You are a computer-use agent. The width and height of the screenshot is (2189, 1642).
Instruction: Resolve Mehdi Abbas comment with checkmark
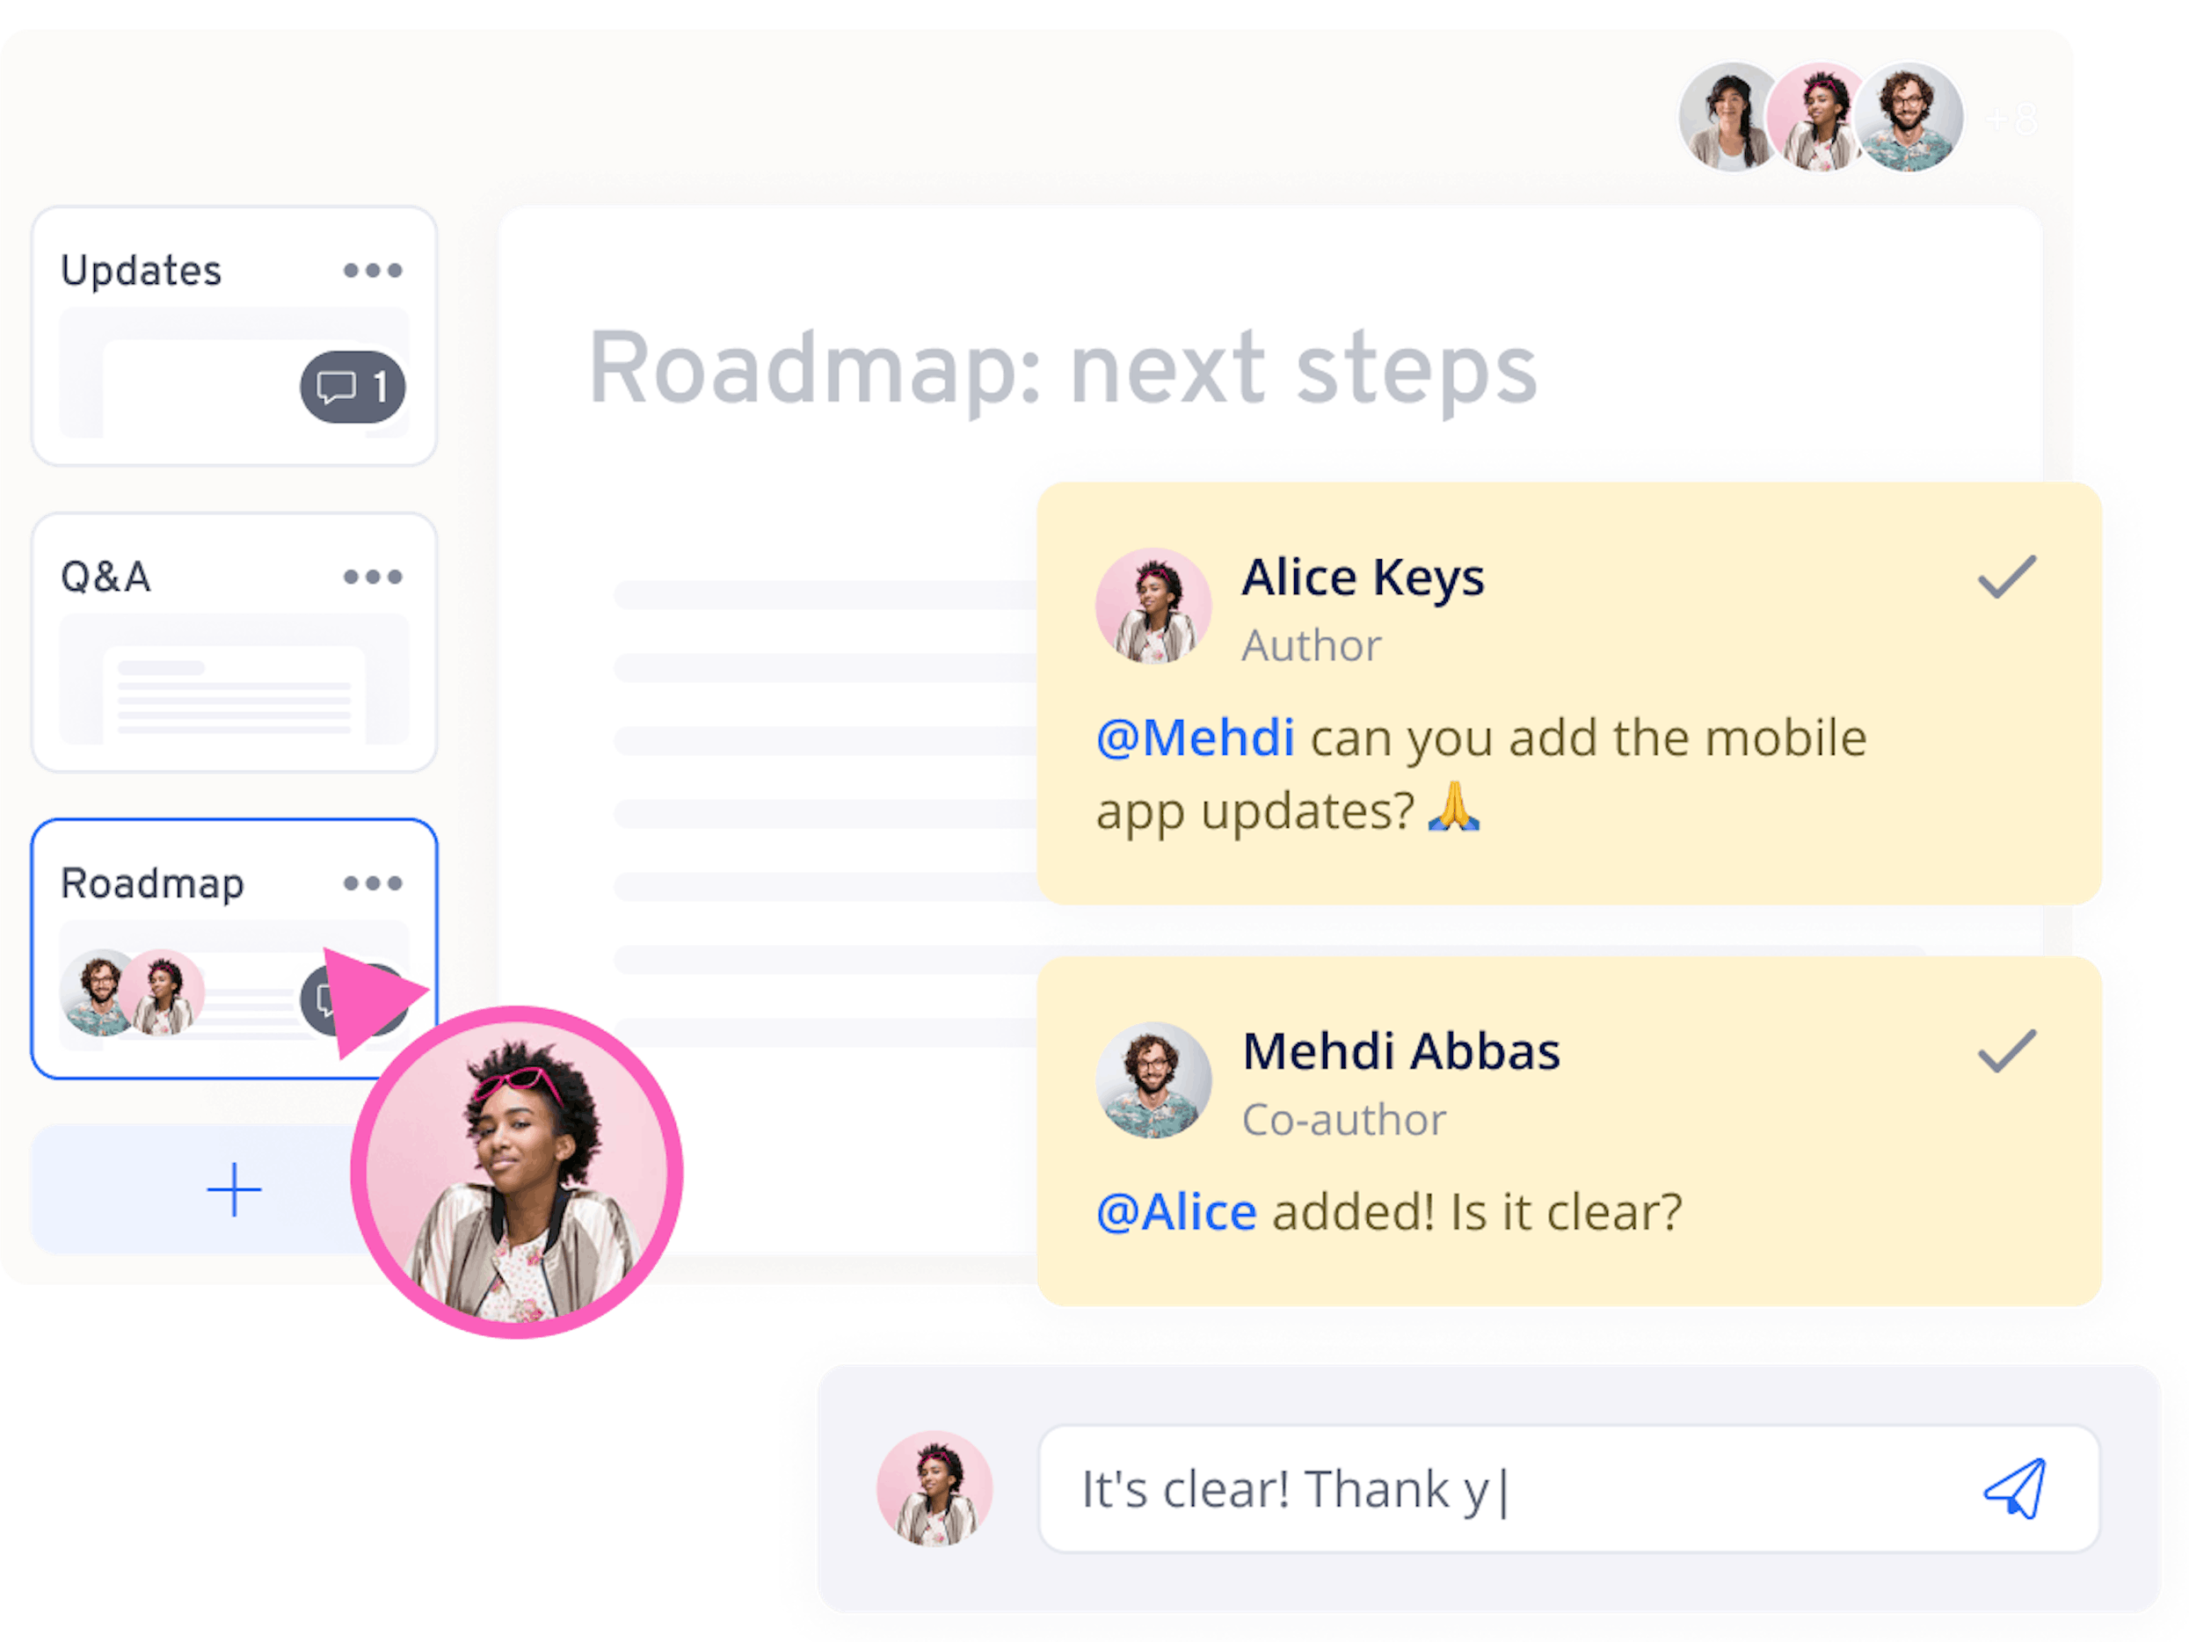[2006, 1051]
